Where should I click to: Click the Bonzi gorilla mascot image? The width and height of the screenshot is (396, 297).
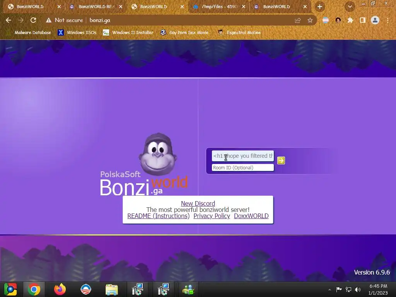(158, 154)
